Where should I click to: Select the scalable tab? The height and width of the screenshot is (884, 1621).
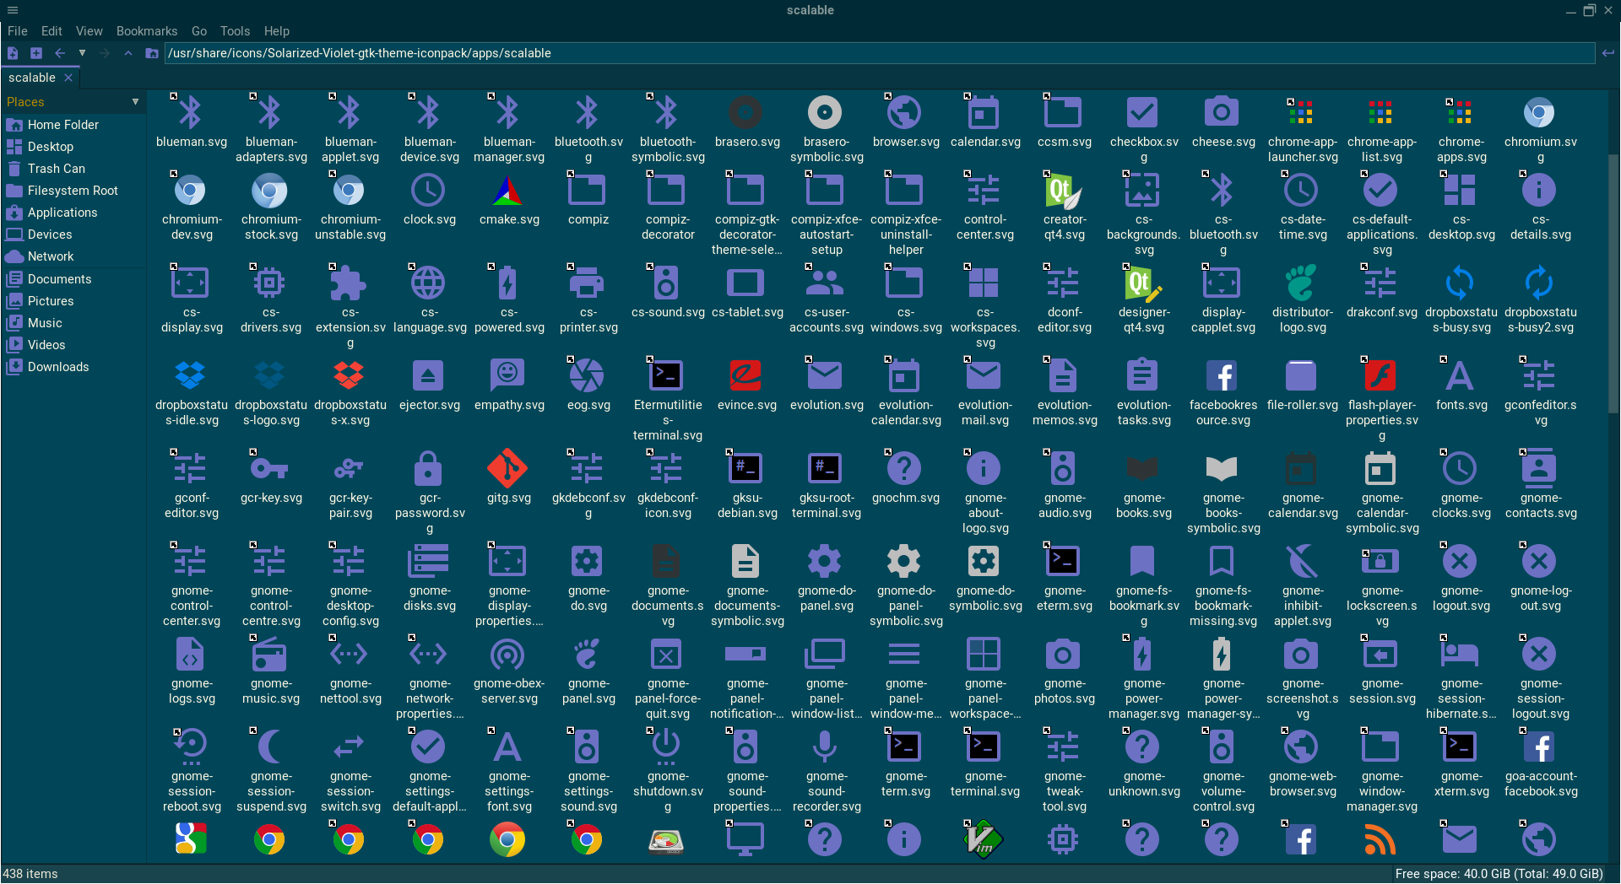click(x=32, y=78)
